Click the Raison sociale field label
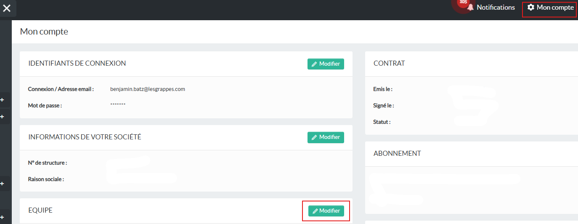The width and height of the screenshot is (578, 224). click(46, 179)
